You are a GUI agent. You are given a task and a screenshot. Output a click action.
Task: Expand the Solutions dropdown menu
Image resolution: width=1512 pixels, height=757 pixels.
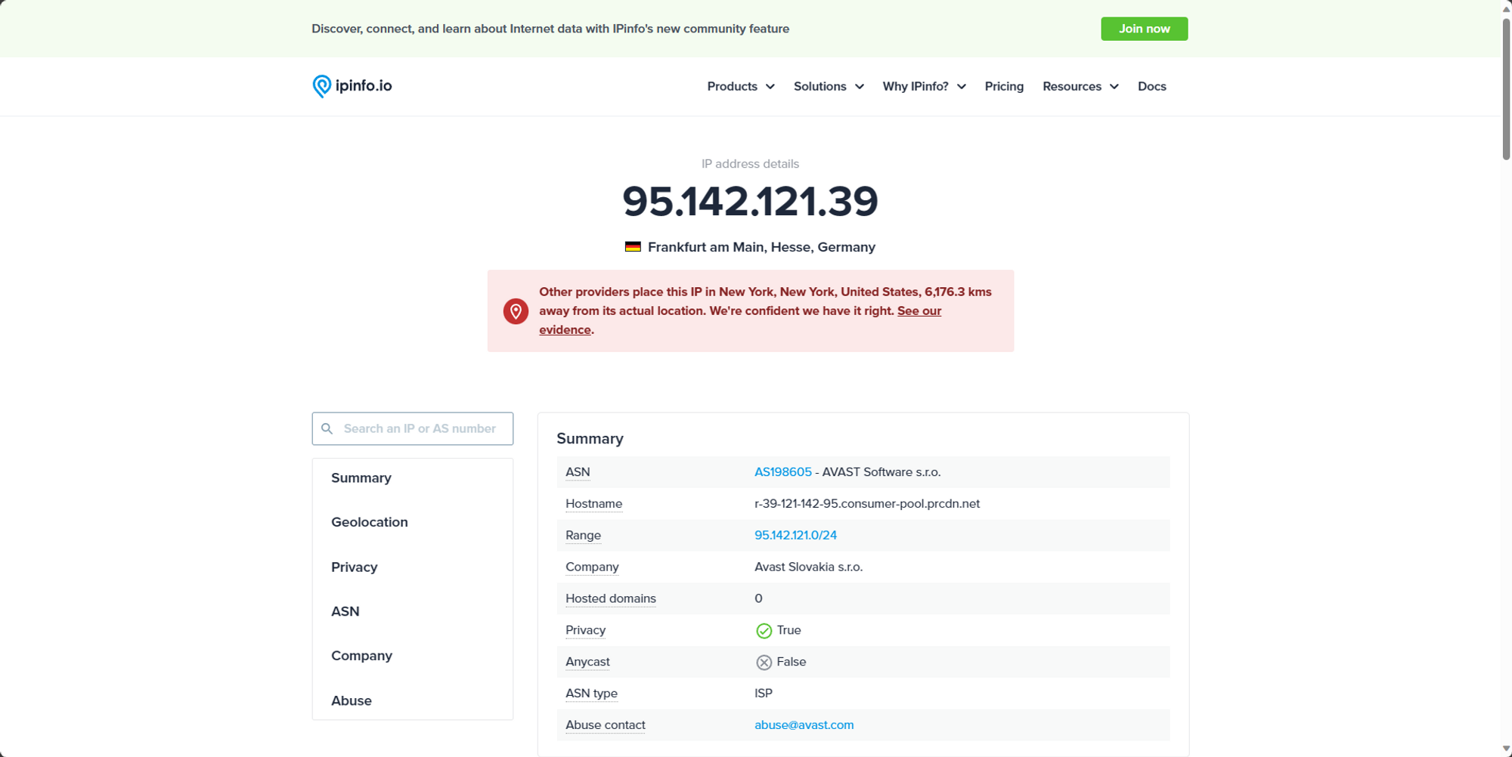tap(829, 86)
